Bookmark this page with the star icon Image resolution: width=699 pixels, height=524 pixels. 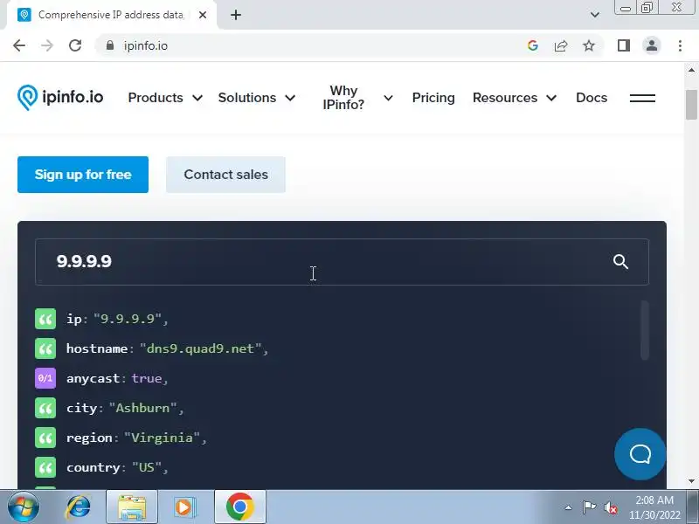(x=589, y=45)
